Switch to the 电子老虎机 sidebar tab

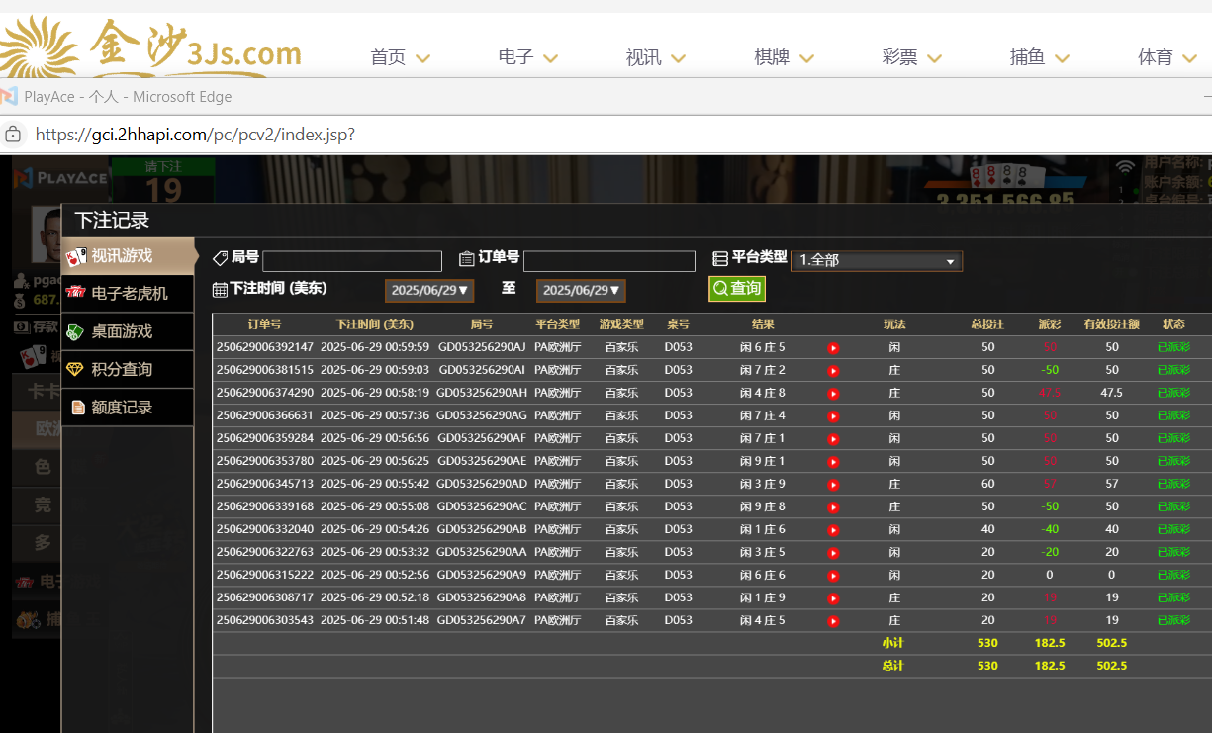[127, 294]
